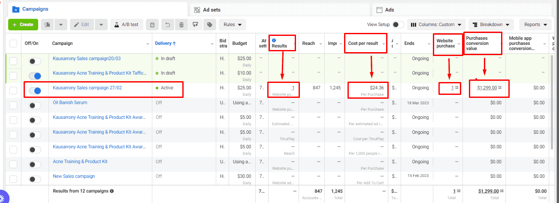The height and width of the screenshot is (203, 559).
Task: Click Purchases conversion value column header
Action: 483,43
